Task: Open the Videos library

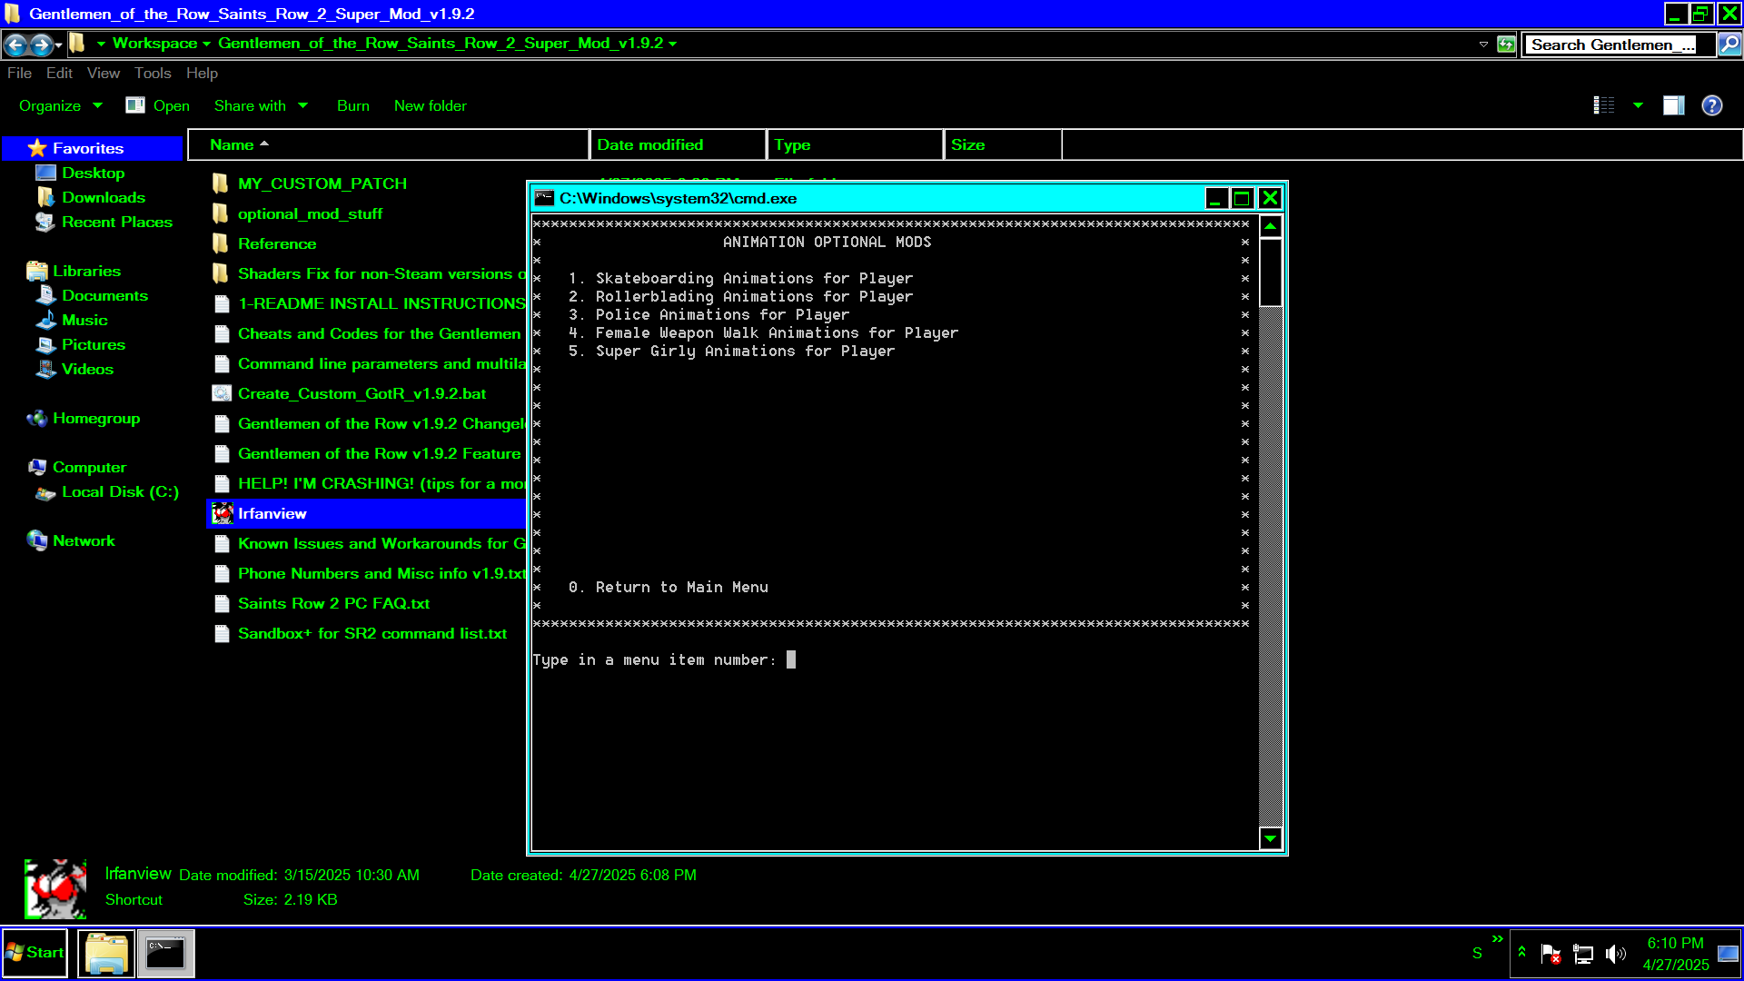Action: [x=87, y=369]
